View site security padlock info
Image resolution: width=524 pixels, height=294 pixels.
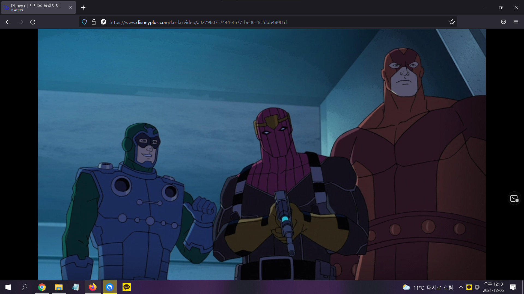94,22
